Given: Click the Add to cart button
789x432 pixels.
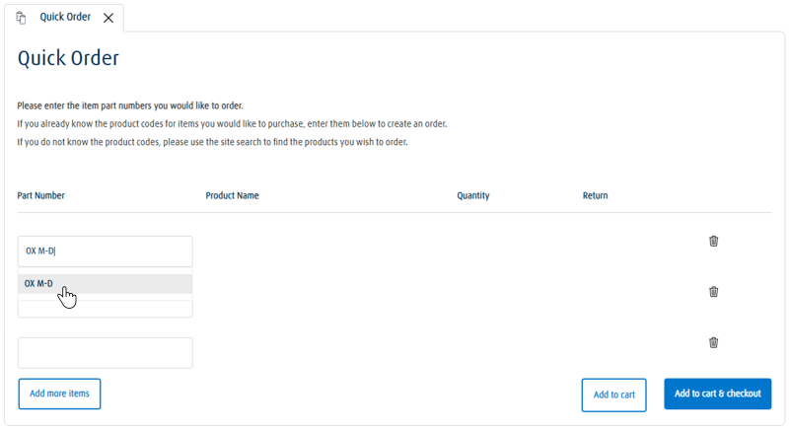Looking at the screenshot, I should [613, 395].
